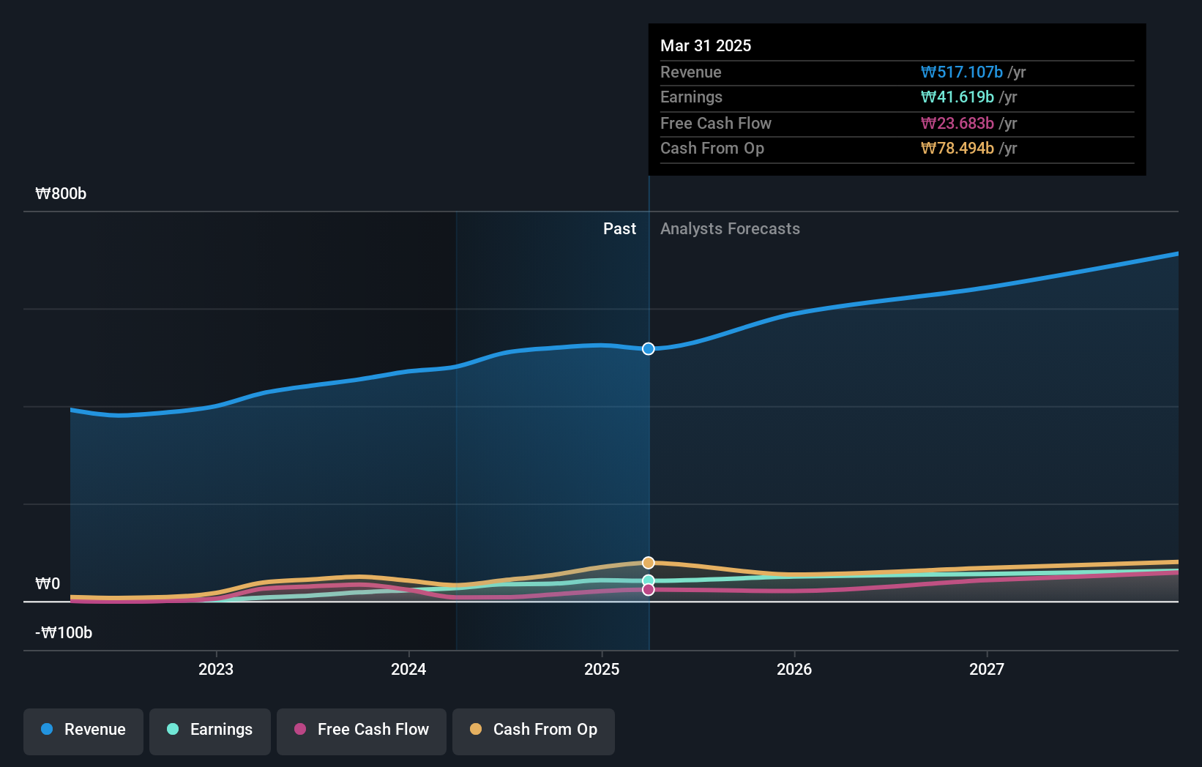Click the blue Revenue legend dot

(46, 730)
